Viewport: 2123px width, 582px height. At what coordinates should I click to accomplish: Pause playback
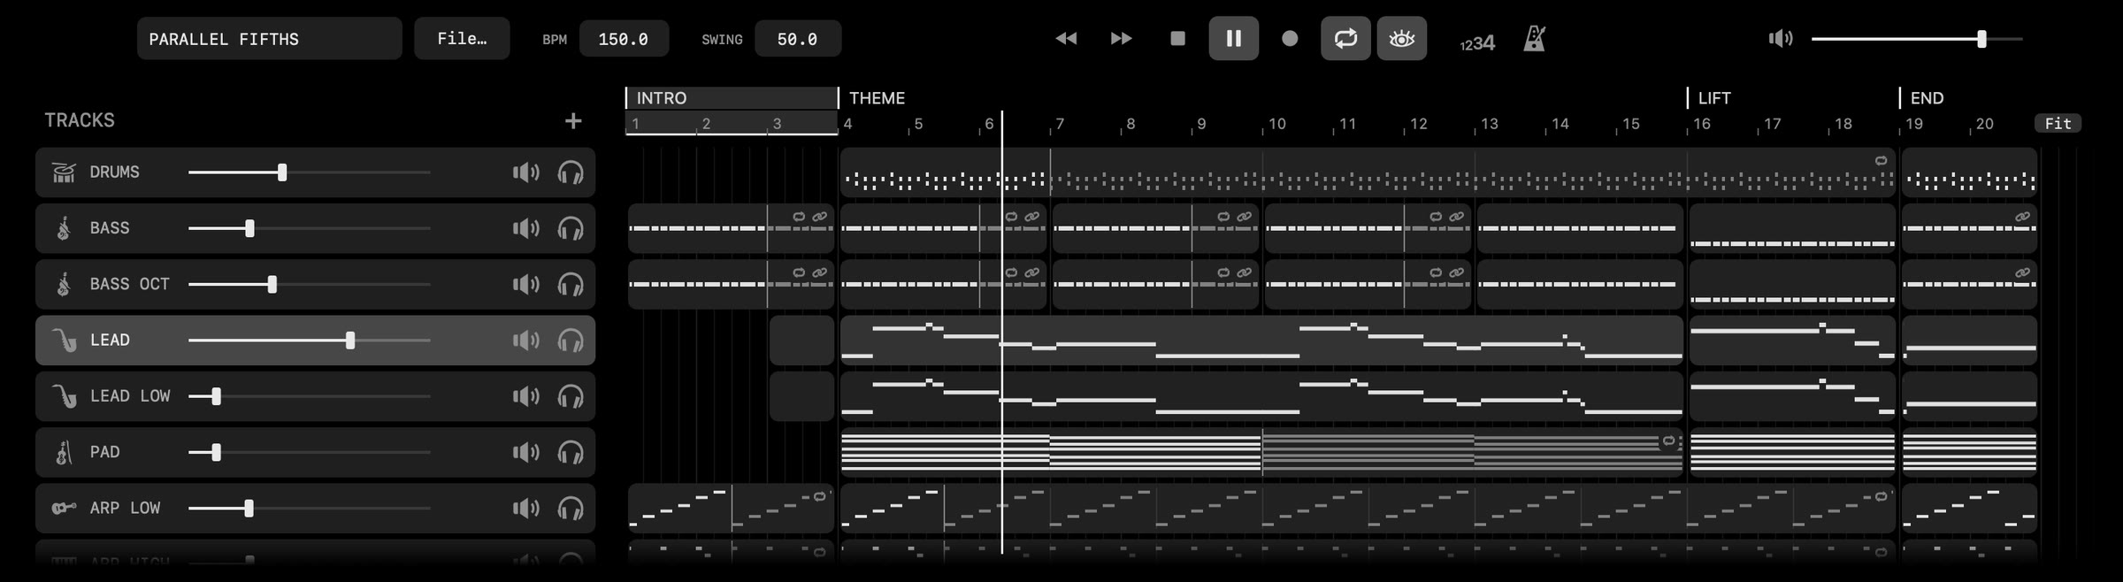tap(1233, 39)
